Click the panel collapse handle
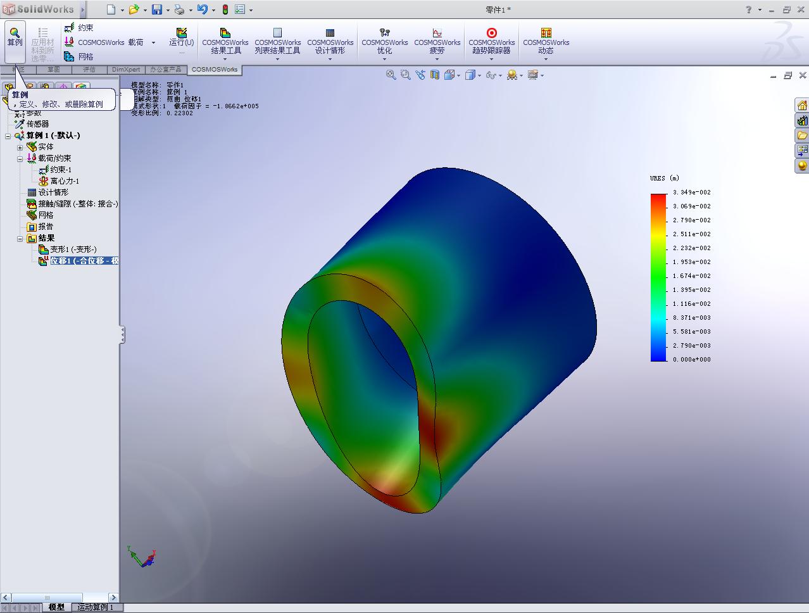The height and width of the screenshot is (613, 809). click(x=122, y=335)
